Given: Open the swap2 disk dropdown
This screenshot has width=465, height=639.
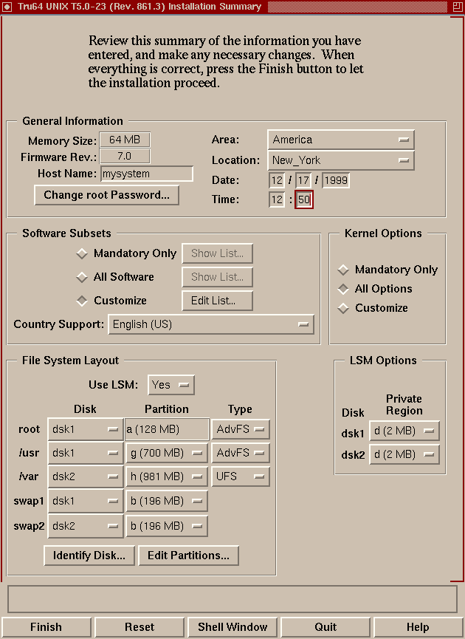Looking at the screenshot, I should click(x=85, y=526).
